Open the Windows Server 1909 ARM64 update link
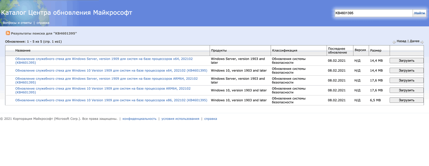The width and height of the screenshot is (429, 166). (106, 80)
